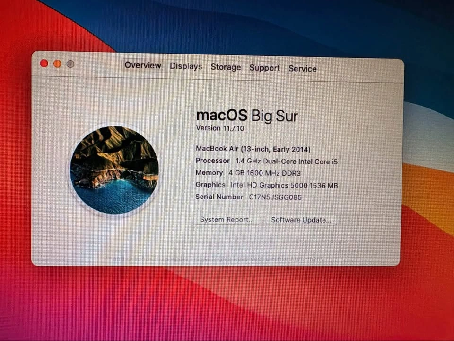Click the greyed-out zoom window button
454x341 pixels.
[x=70, y=64]
